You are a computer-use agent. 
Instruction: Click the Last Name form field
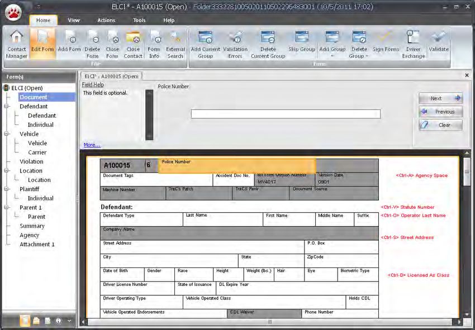point(222,219)
